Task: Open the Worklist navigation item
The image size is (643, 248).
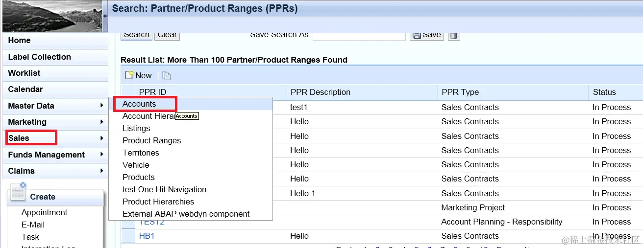Action: [25, 73]
